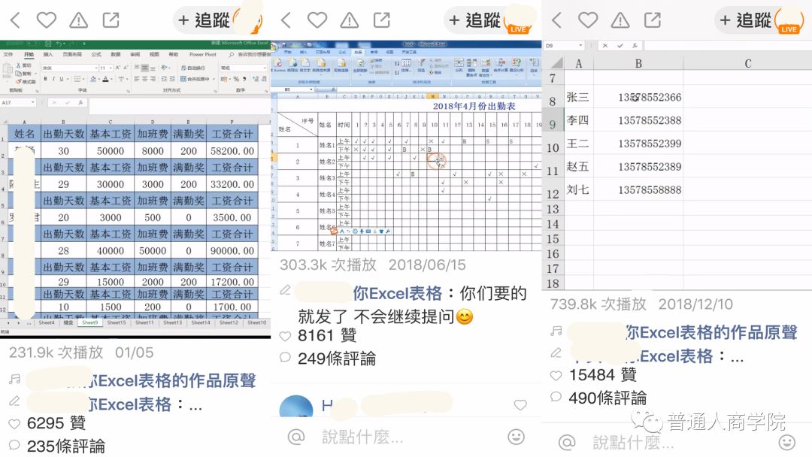Open the 公式 tab in left Excel ribbon

[x=96, y=54]
